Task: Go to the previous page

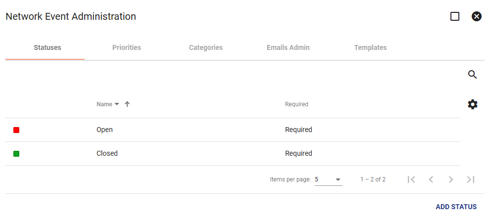Action: click(431, 179)
